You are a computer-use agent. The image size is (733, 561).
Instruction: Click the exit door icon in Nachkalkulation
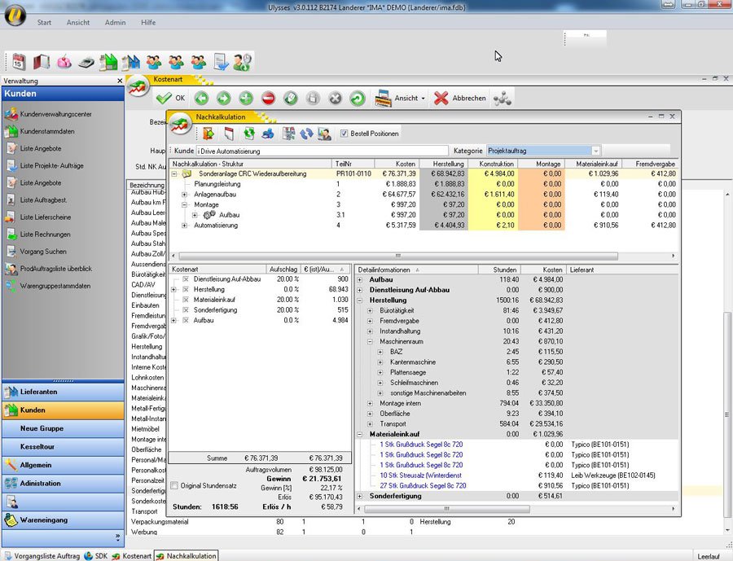(209, 134)
